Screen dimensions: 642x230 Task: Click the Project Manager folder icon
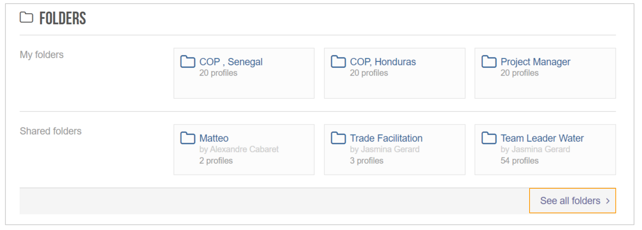[489, 61]
